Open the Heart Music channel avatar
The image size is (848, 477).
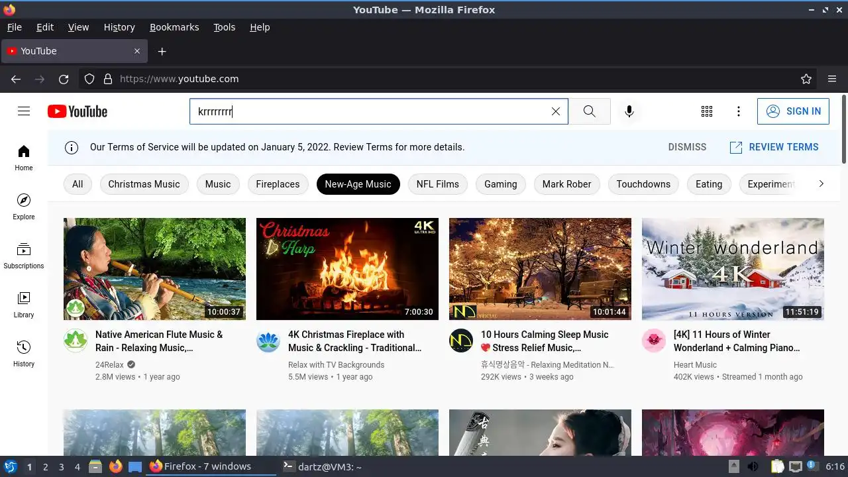654,341
